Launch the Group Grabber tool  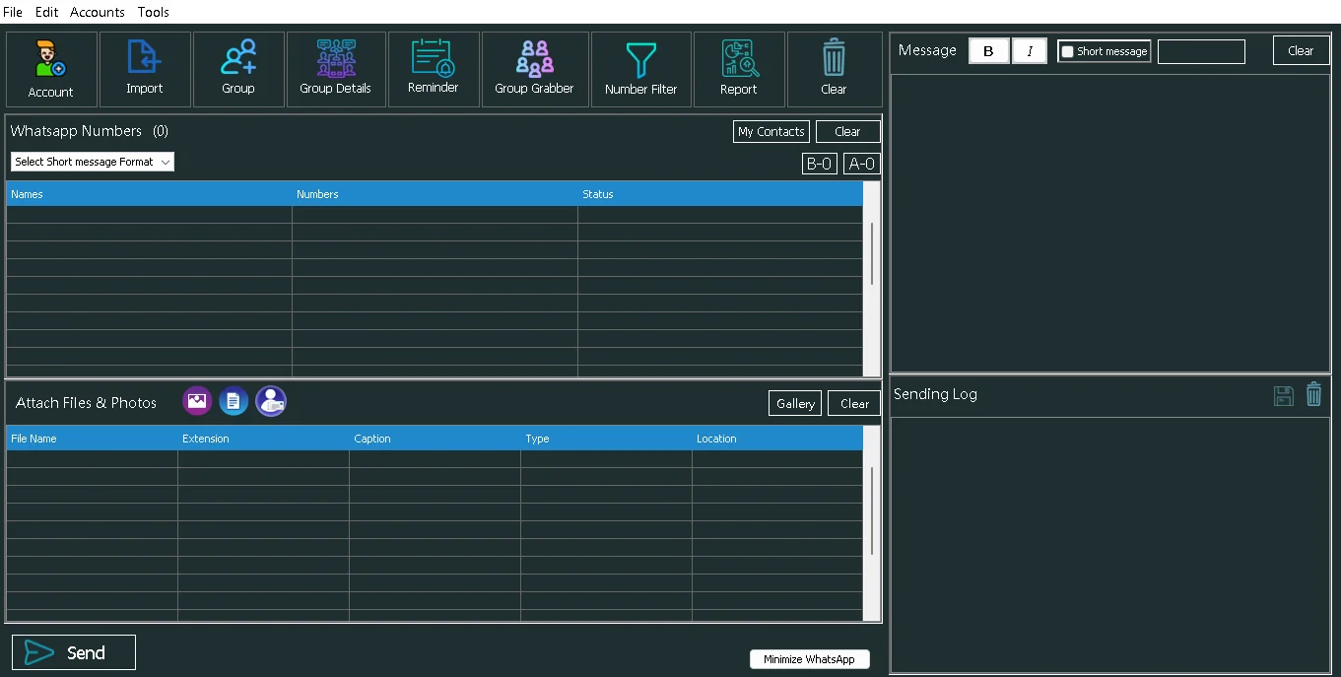(535, 69)
